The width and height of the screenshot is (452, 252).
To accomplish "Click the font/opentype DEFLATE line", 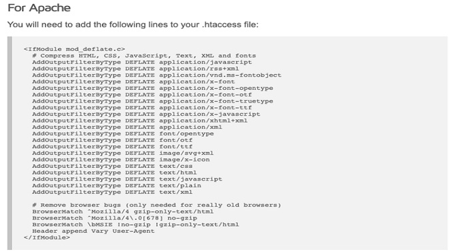I will click(123, 133).
